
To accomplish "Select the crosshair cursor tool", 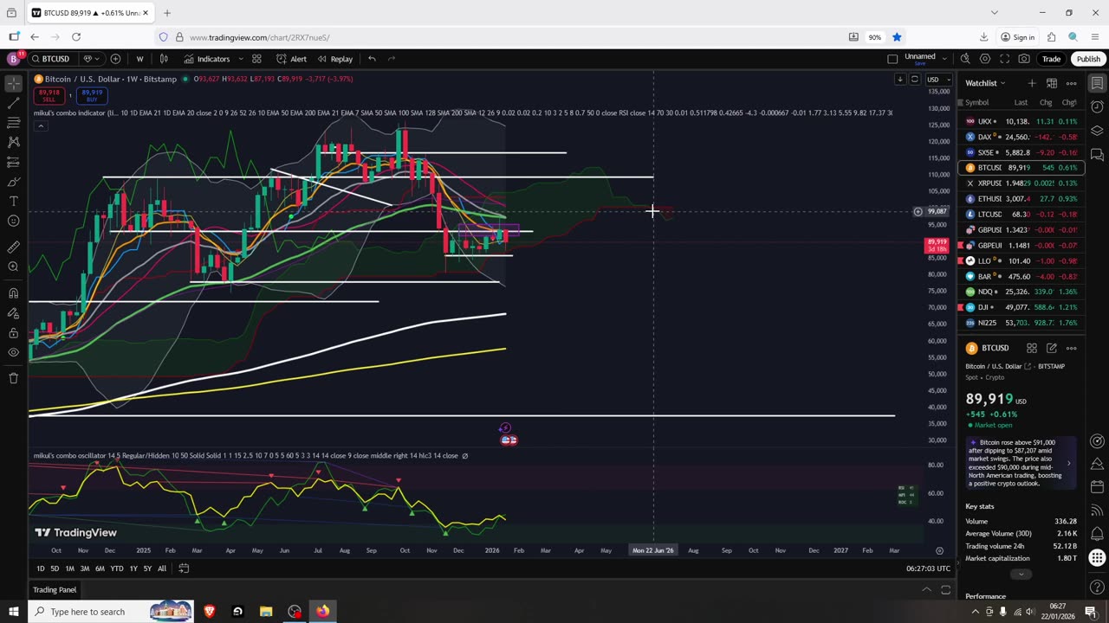I will pyautogui.click(x=14, y=83).
